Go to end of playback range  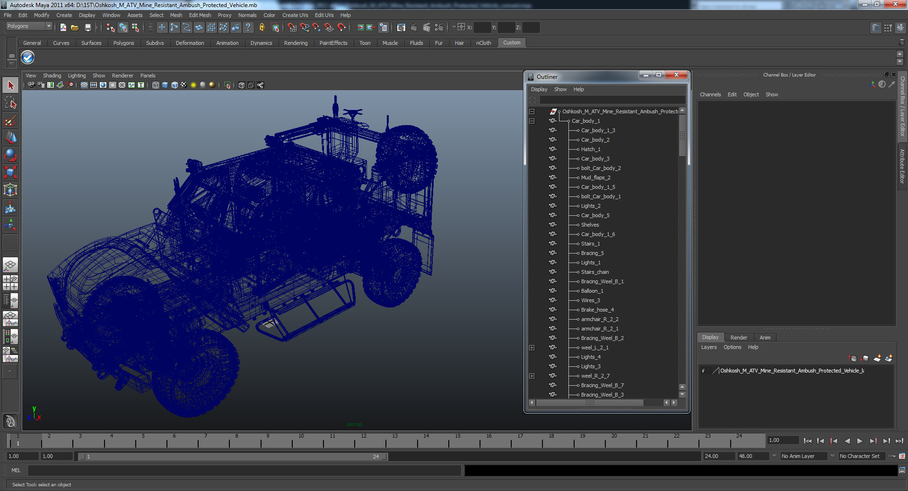point(899,441)
